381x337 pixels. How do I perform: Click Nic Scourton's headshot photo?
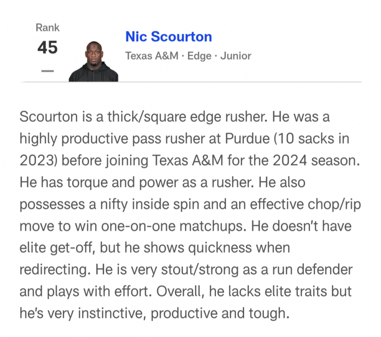[93, 62]
